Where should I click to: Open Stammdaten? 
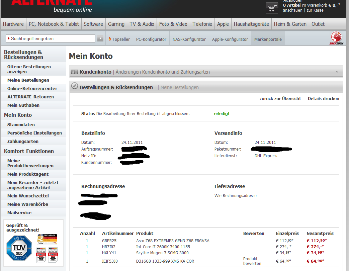pos(33,124)
